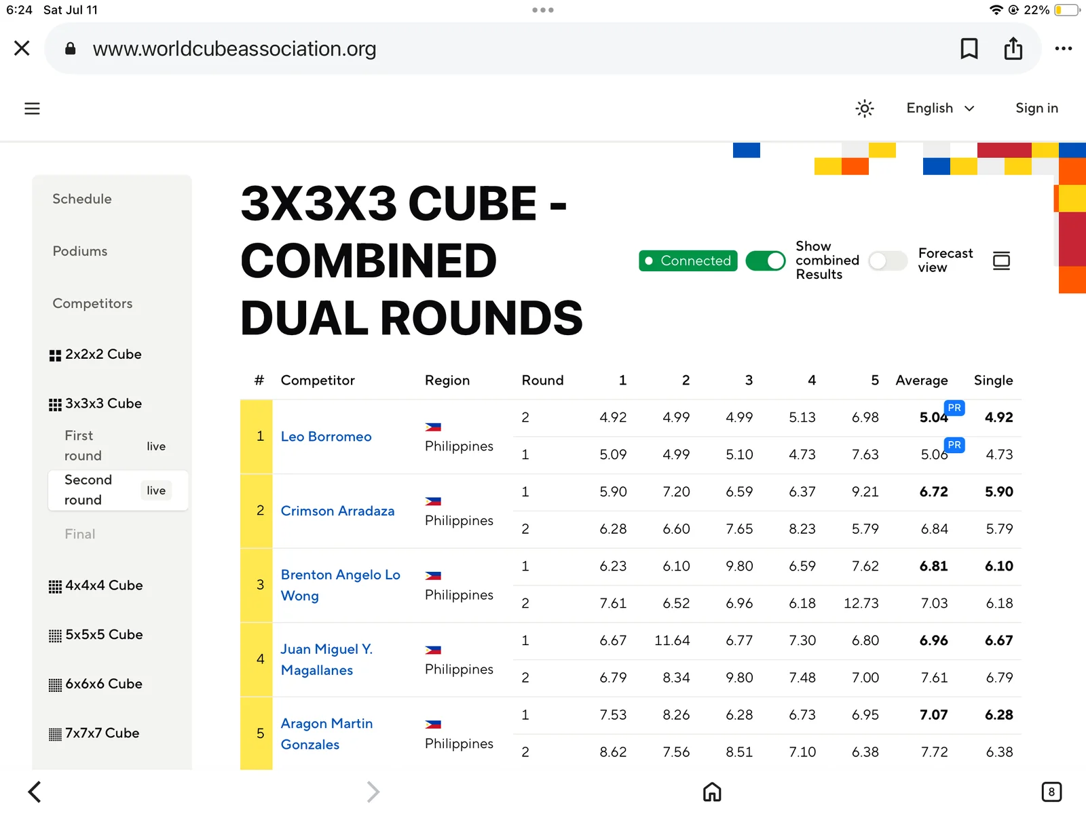Select 7x7x7 Cube event
1086x814 pixels.
(94, 733)
